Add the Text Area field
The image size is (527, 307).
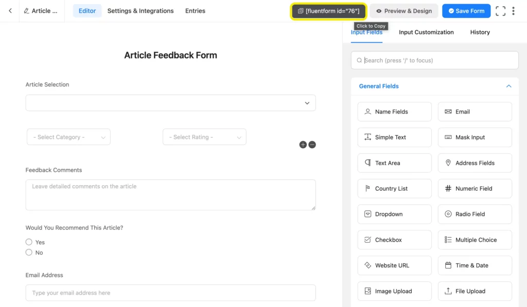(395, 163)
